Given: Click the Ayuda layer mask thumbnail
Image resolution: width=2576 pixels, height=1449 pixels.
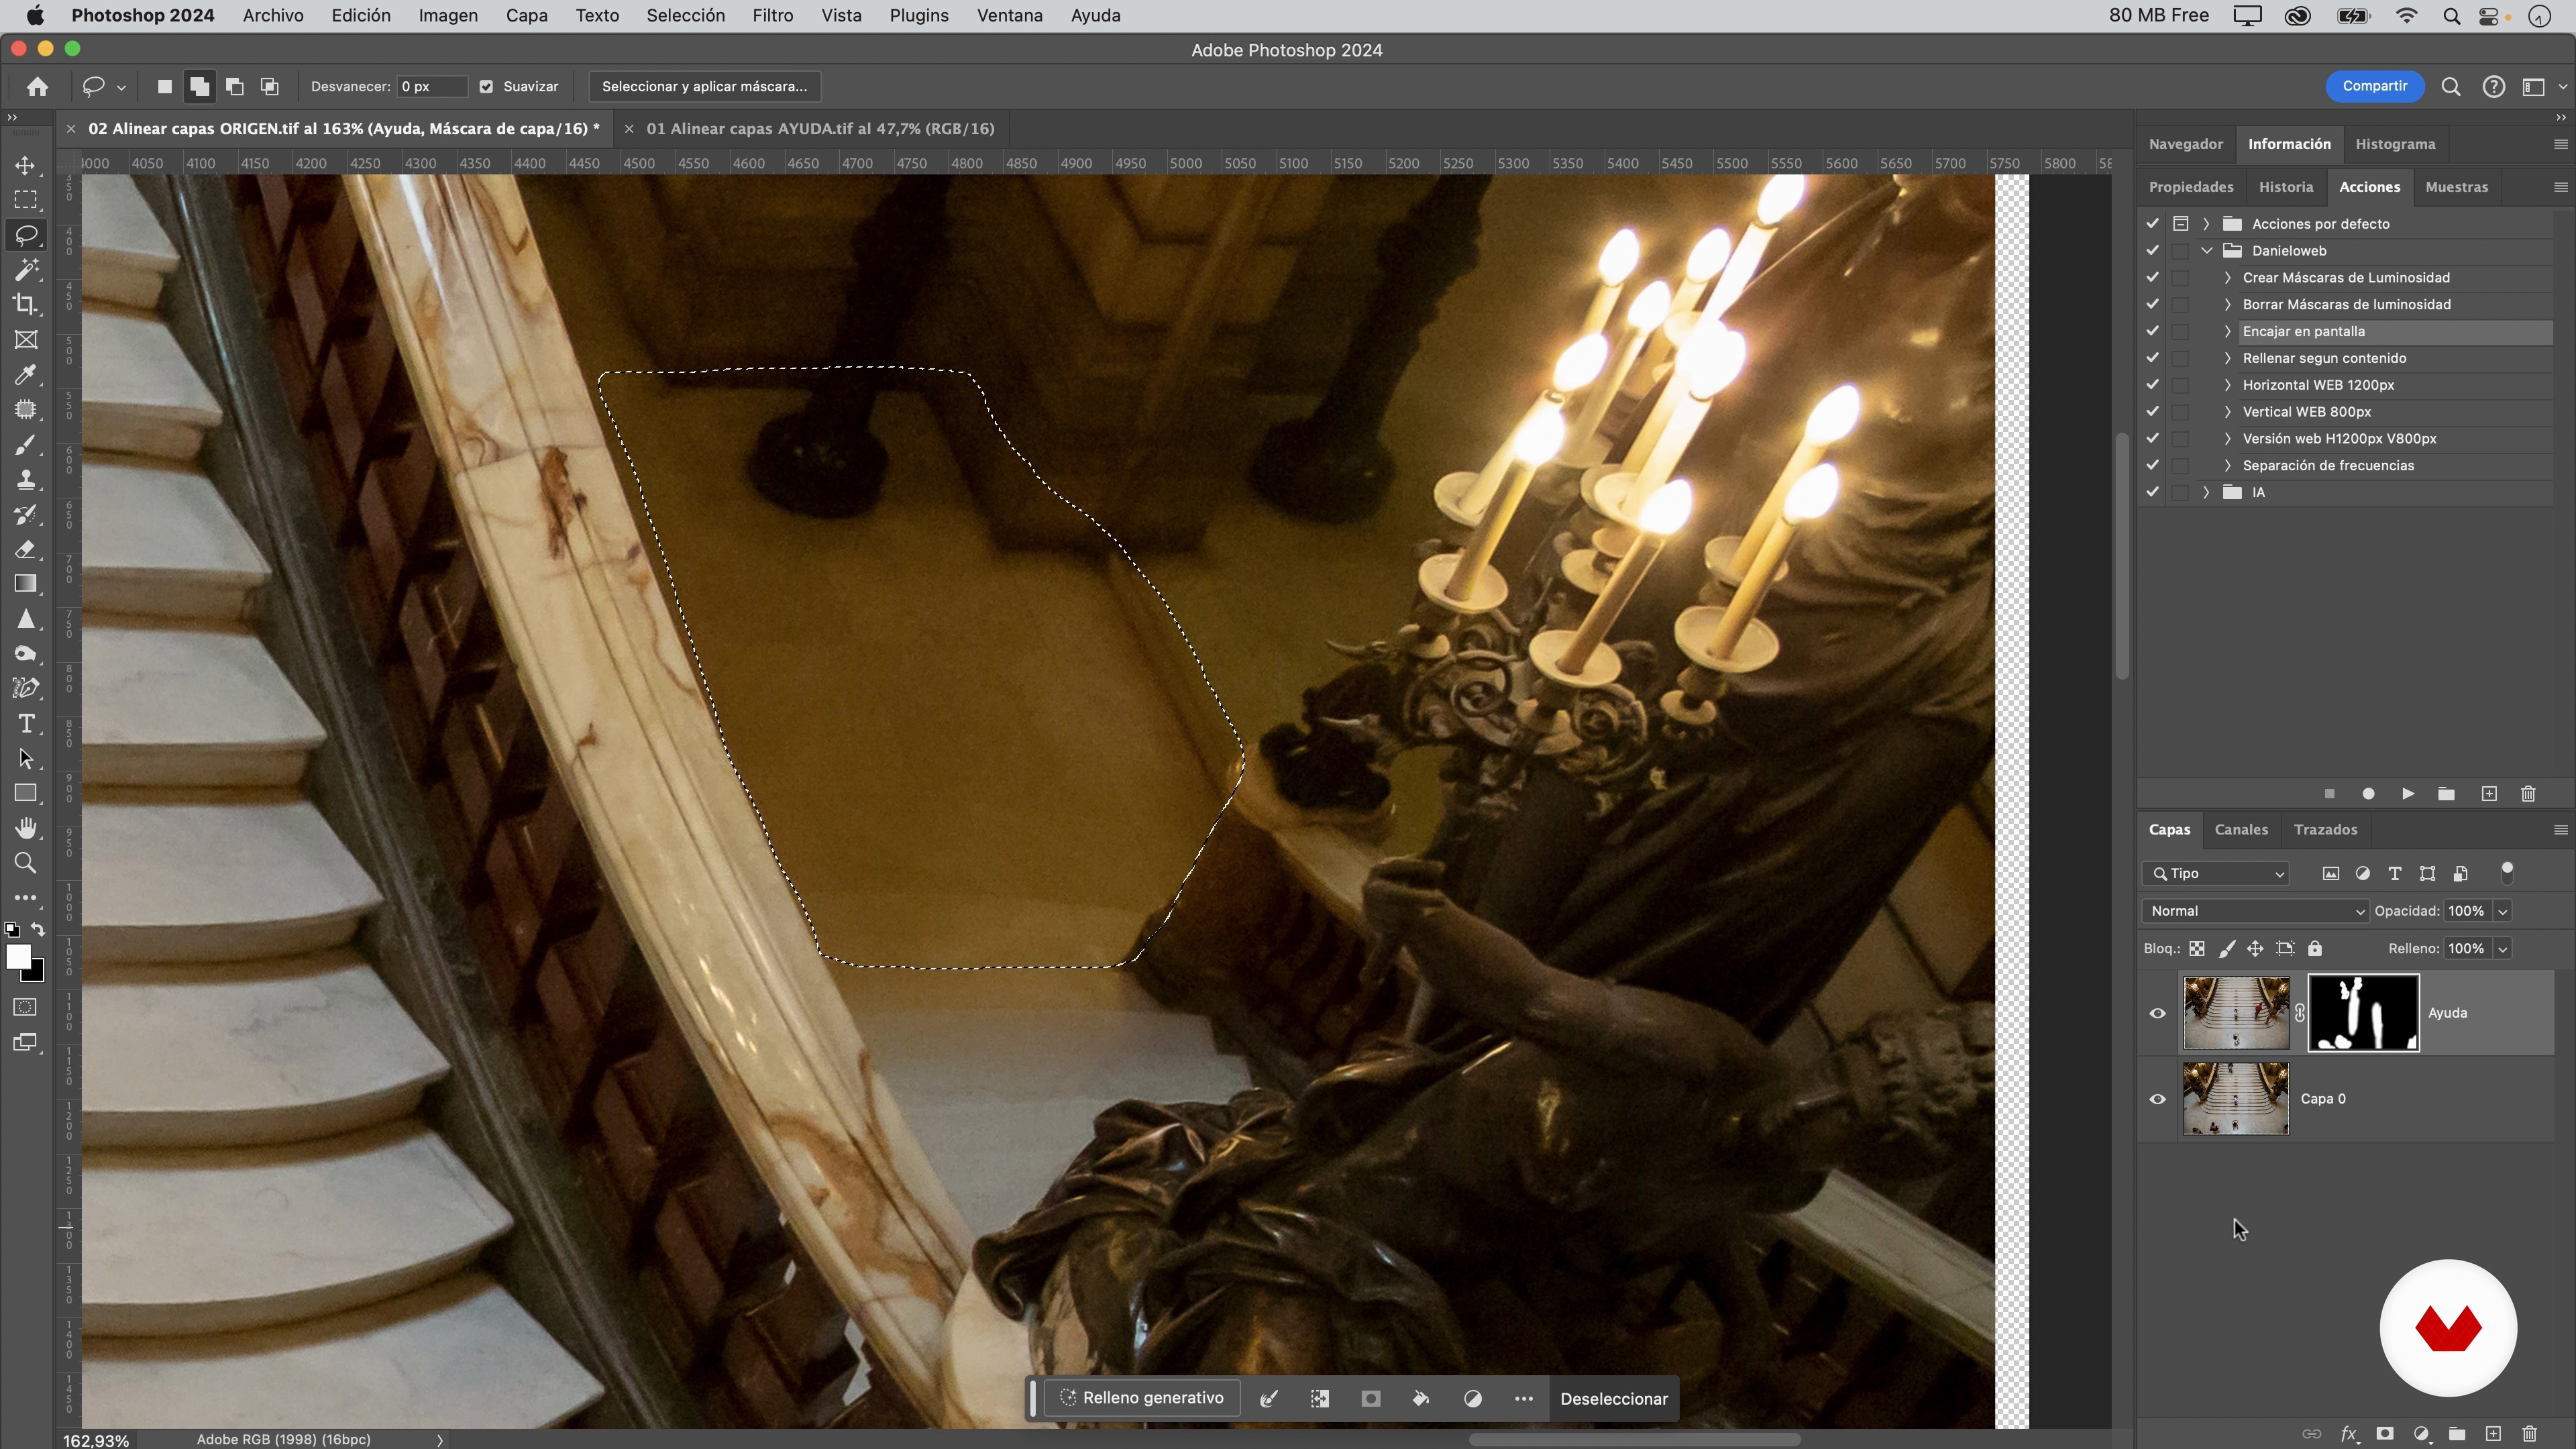Looking at the screenshot, I should click(2363, 1013).
